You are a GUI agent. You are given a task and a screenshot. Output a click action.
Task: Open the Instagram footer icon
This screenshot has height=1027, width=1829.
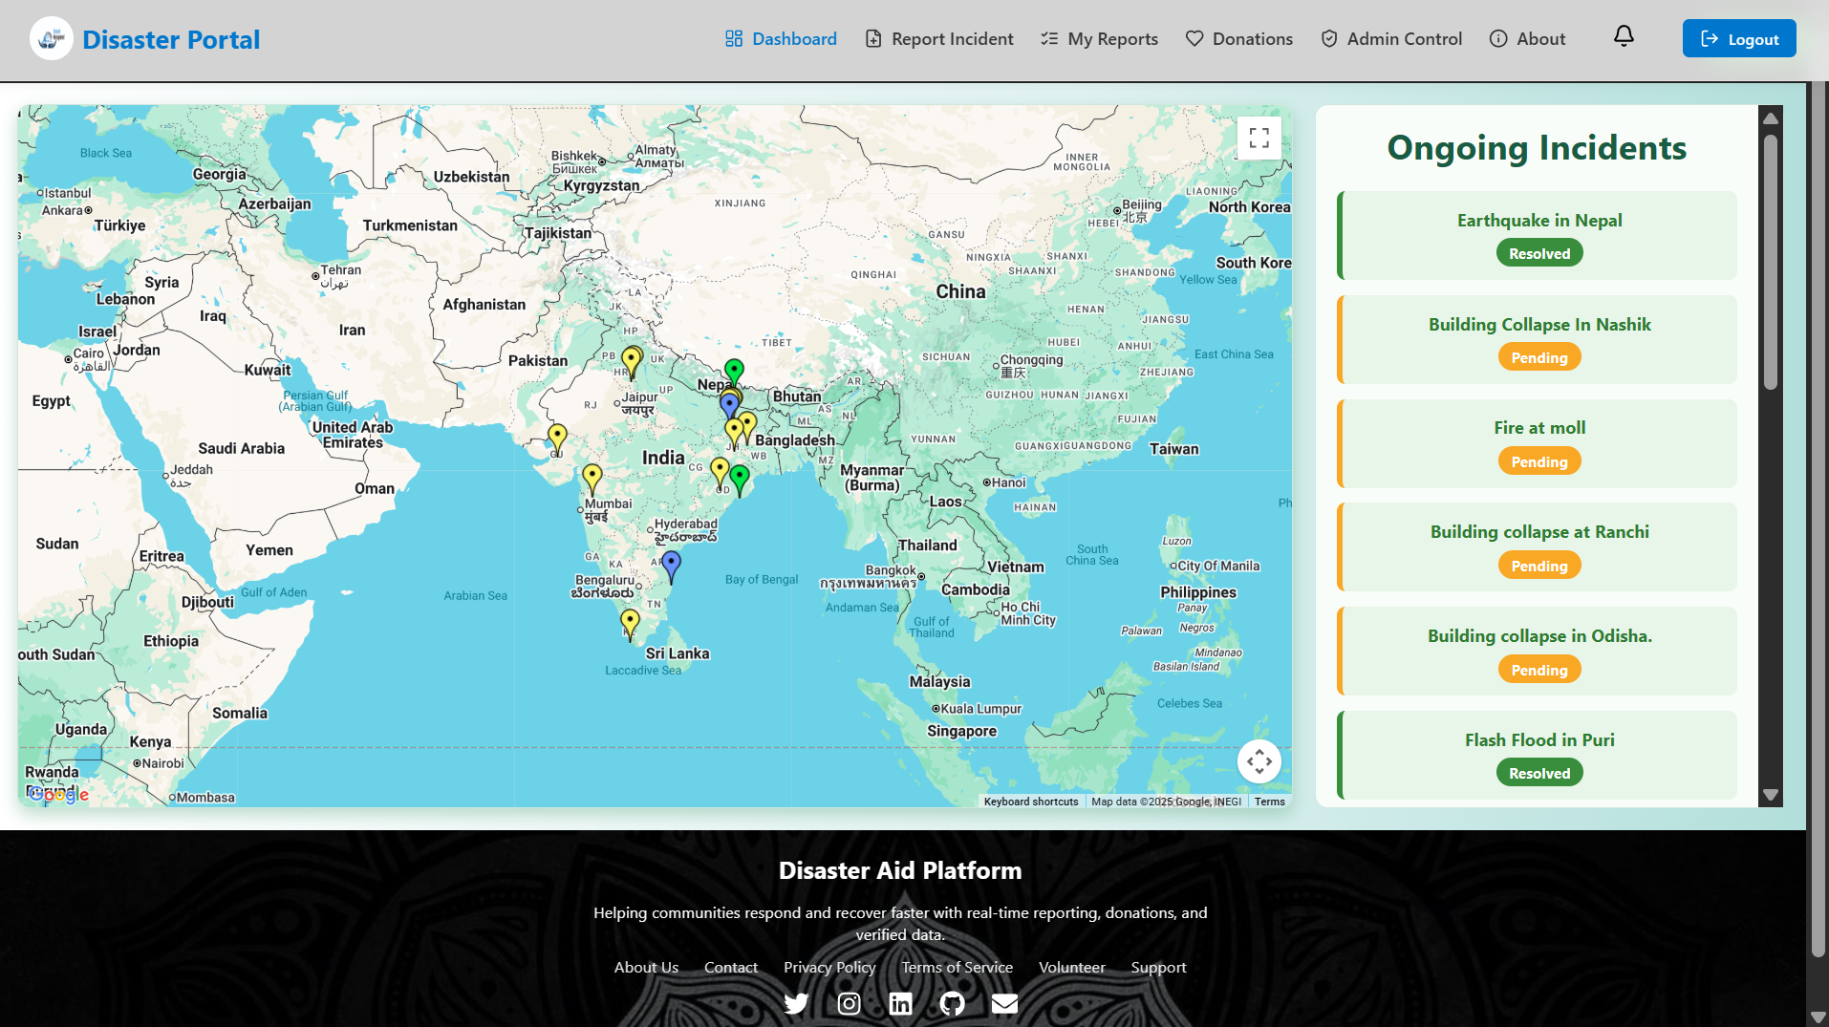[x=849, y=1003]
